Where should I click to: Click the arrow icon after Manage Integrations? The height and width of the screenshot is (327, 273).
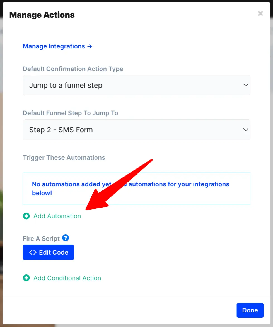click(90, 46)
